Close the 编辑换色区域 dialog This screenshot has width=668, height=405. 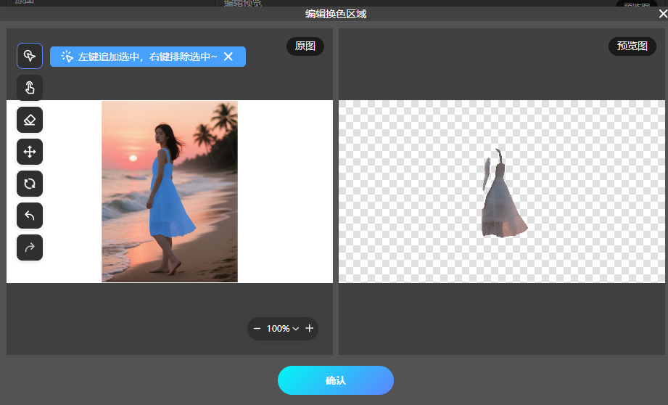[662, 14]
